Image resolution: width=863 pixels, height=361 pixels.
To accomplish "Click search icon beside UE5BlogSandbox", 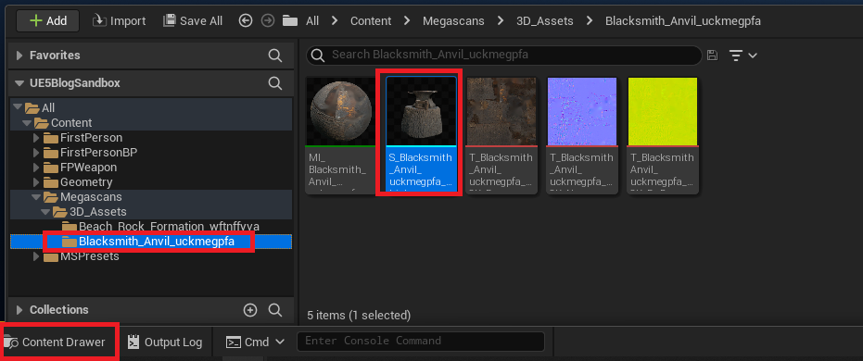I will [x=274, y=83].
